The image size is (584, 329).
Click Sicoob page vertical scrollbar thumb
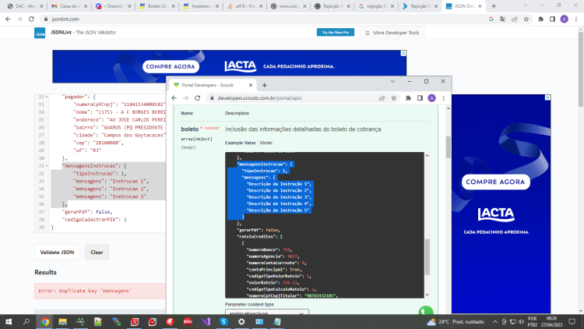pos(449,147)
